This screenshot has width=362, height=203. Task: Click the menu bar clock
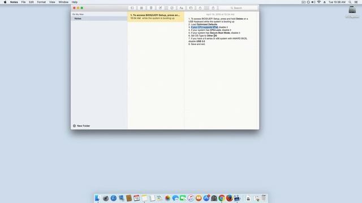click(337, 2)
